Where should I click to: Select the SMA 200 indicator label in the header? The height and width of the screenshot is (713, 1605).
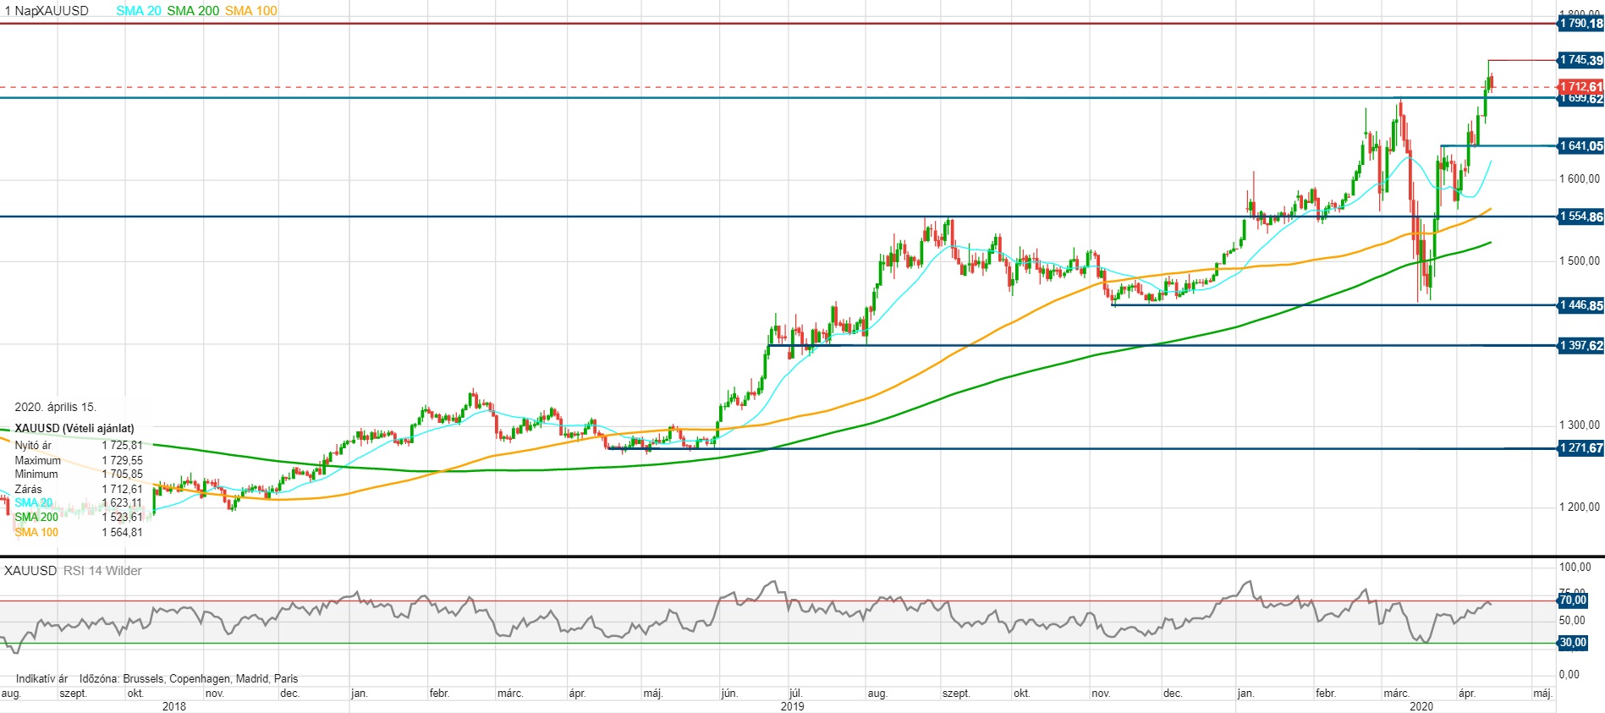pos(193,11)
